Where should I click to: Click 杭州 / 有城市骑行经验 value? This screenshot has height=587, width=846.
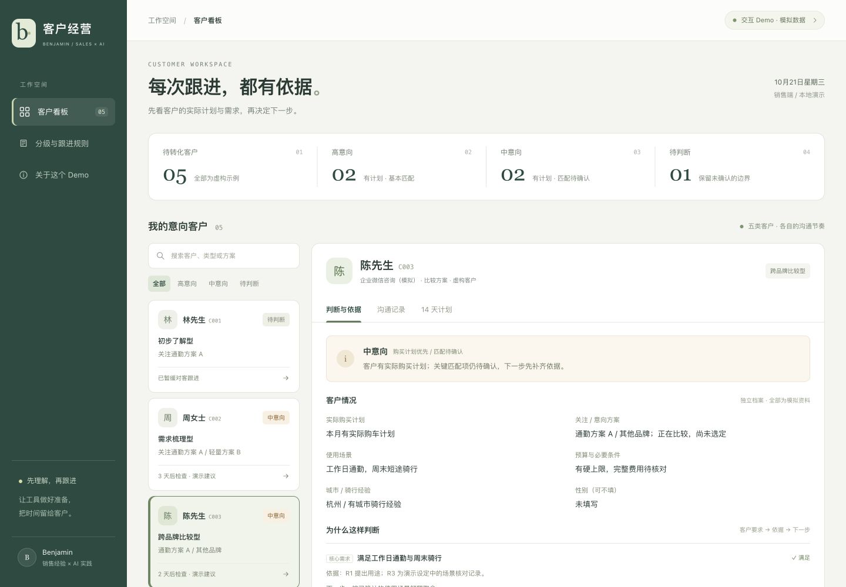(364, 504)
